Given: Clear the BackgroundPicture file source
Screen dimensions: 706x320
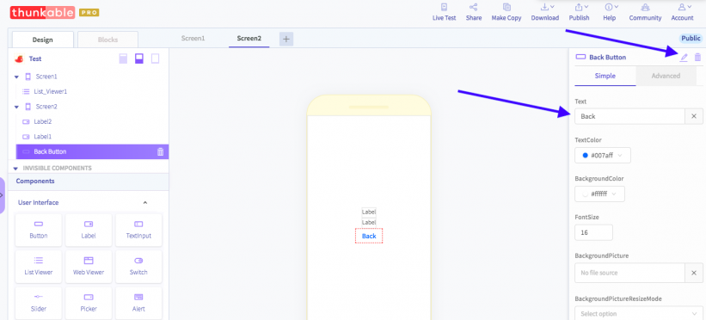Looking at the screenshot, I should [x=694, y=273].
